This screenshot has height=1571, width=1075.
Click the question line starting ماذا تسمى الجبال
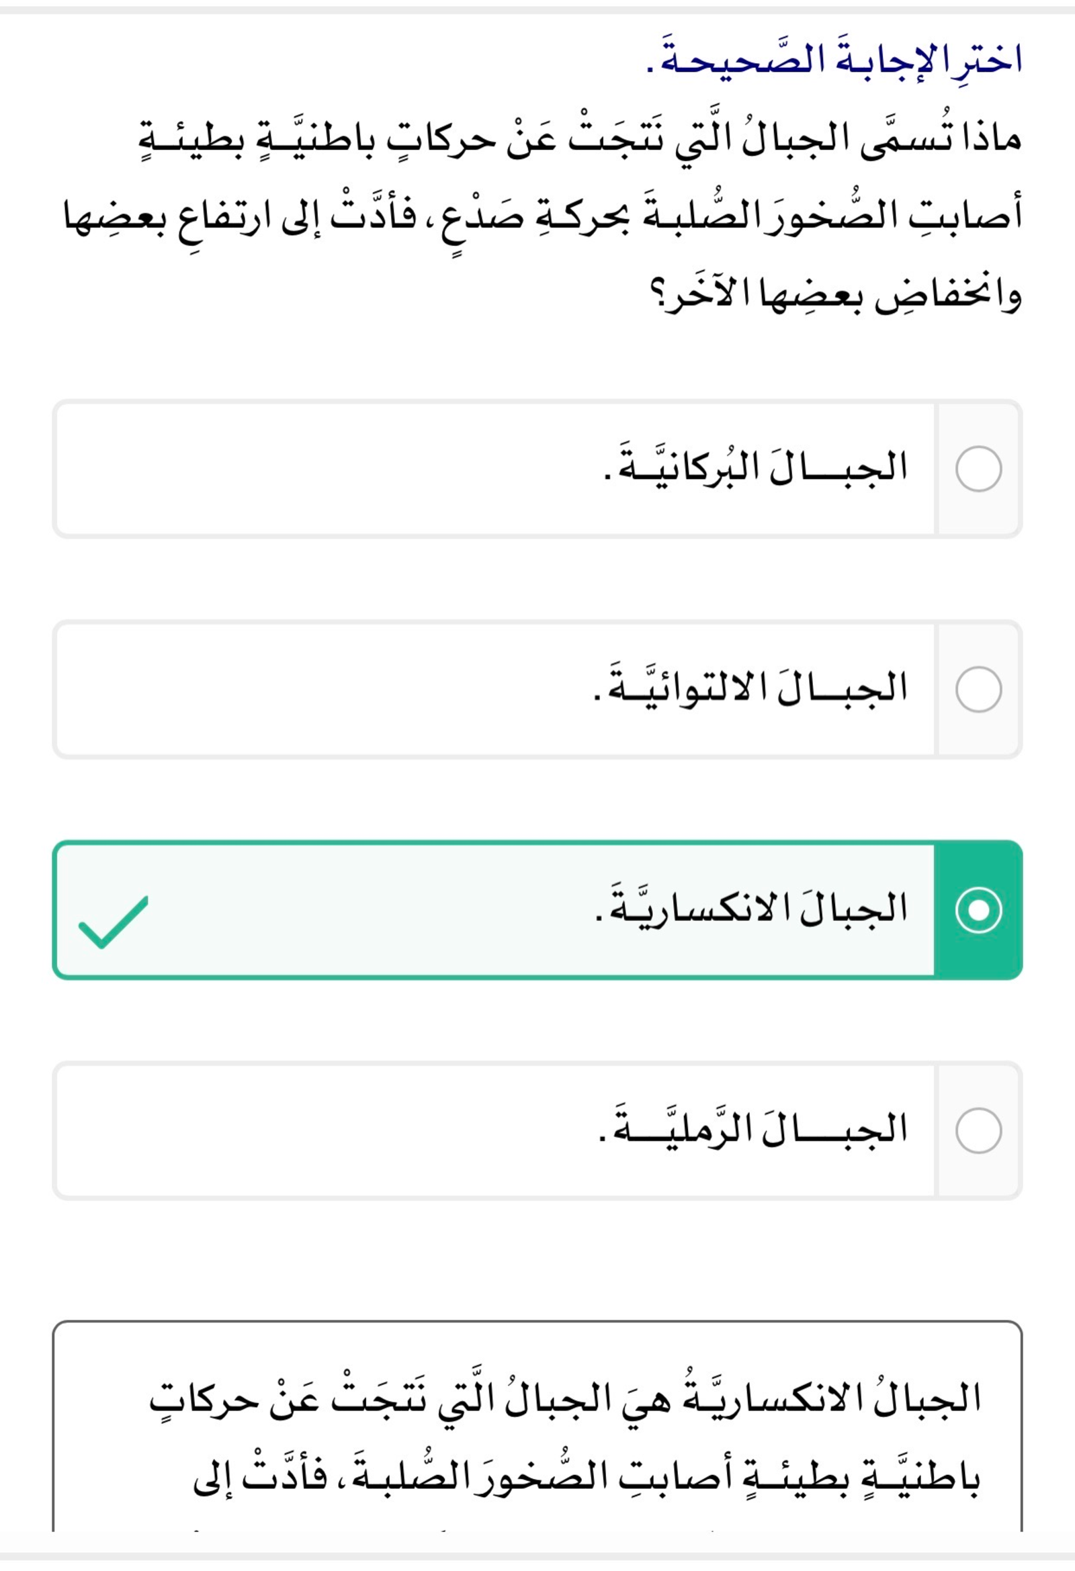pyautogui.click(x=580, y=138)
